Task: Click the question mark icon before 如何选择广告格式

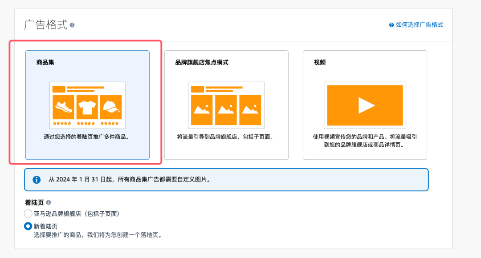Action: point(391,25)
